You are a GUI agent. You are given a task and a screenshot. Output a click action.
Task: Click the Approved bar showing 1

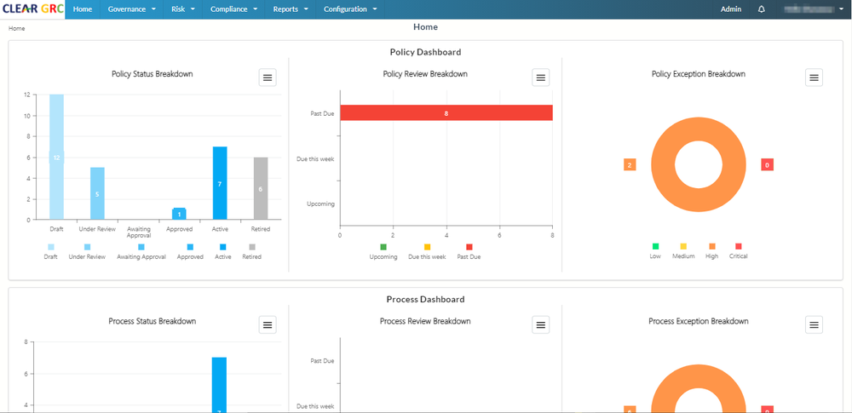[x=179, y=214]
